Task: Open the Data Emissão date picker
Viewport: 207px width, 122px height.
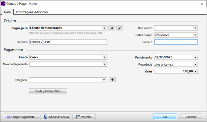Action: click(x=195, y=35)
